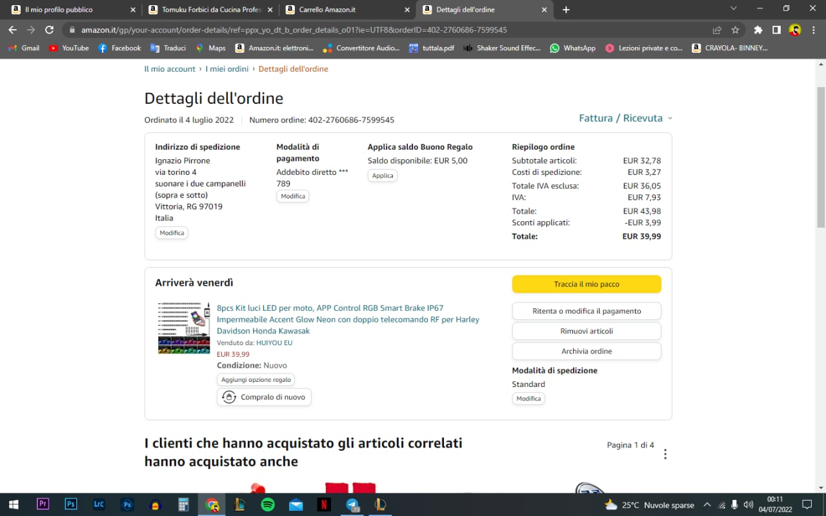This screenshot has height=516, width=826.
Task: Reload the page with the refresh icon
Action: click(x=49, y=30)
